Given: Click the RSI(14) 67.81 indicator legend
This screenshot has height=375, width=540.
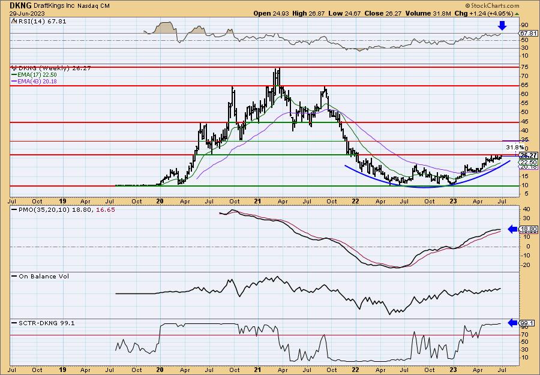Looking at the screenshot, I should tap(41, 22).
